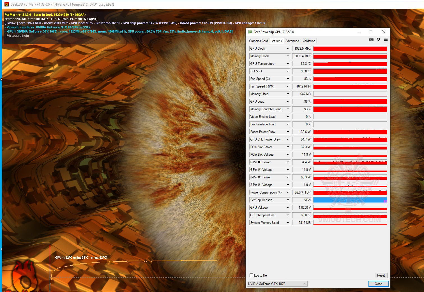Open the 8-Pin #1 Power dropdown
The height and width of the screenshot is (292, 424).
[288, 178]
